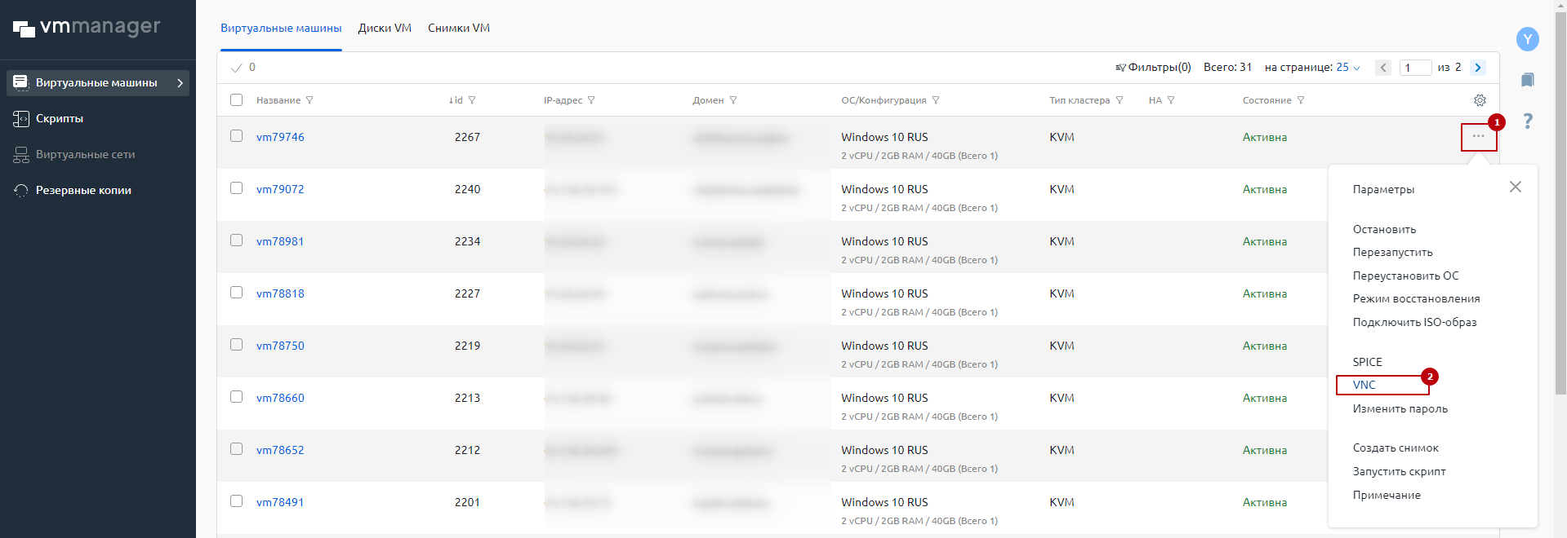
Task: Open SPICE console from menu
Action: [1367, 362]
